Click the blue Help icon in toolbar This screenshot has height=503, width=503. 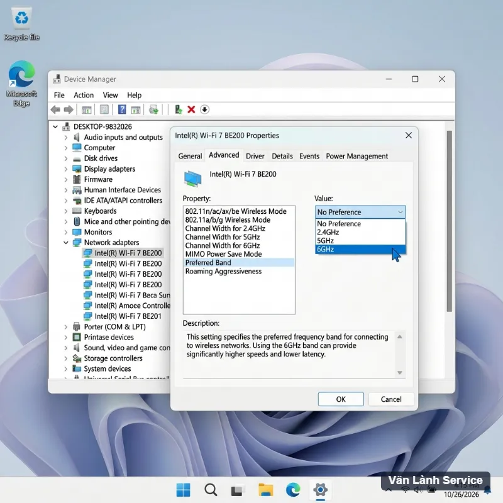point(122,109)
